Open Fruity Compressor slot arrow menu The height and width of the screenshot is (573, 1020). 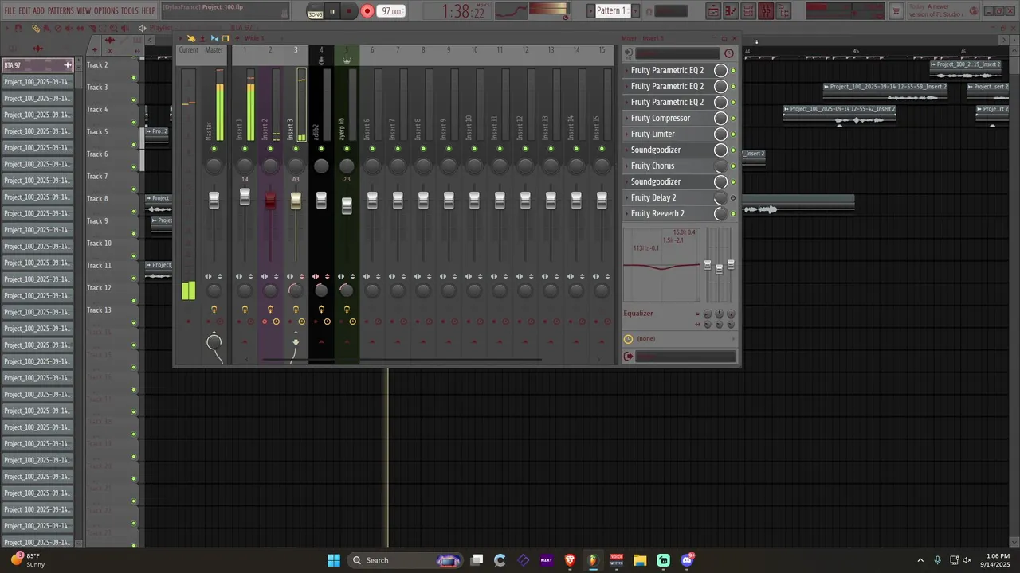(626, 118)
